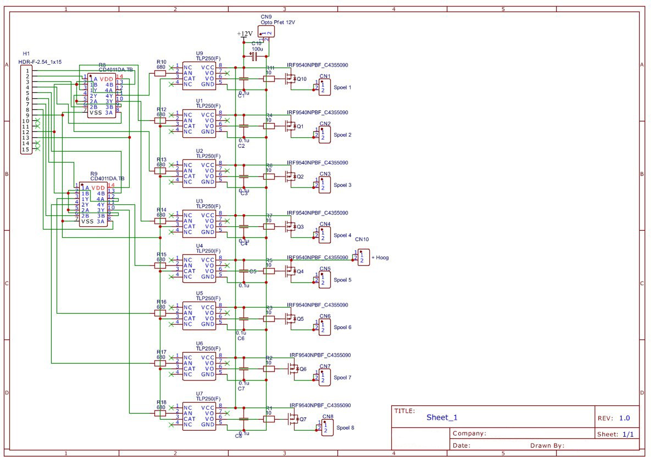Click the U5 TLP250(F) optocoupler symbol

coord(199,316)
